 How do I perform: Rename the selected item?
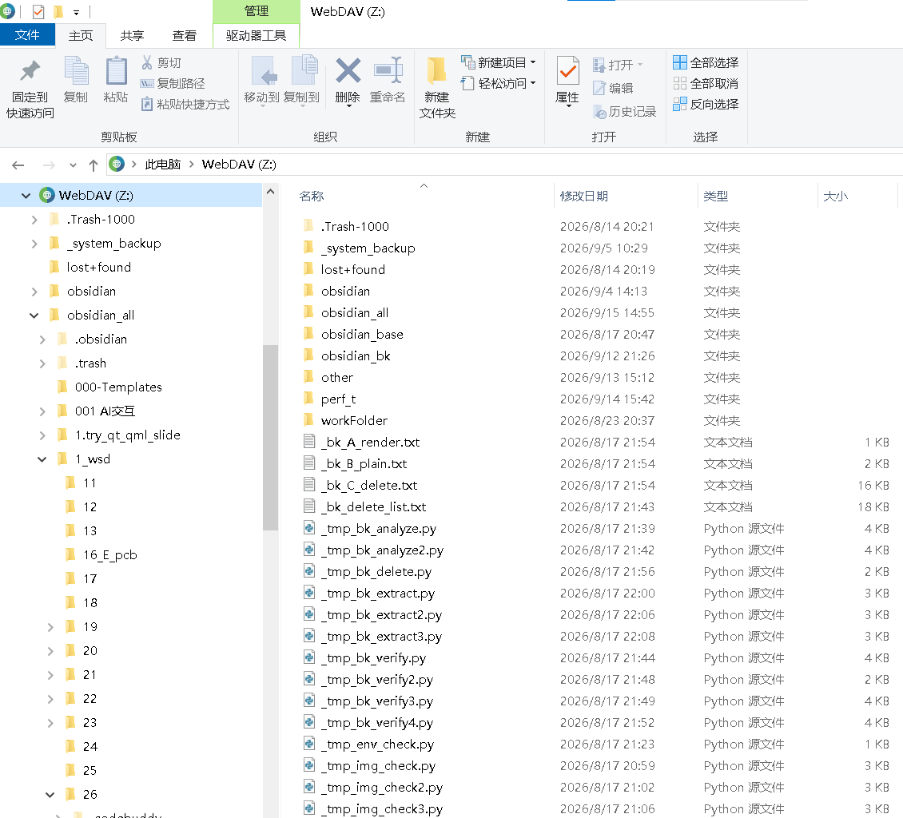point(388,79)
